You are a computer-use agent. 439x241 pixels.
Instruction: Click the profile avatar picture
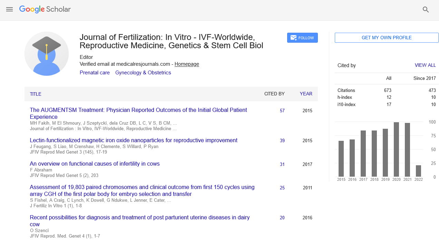point(47,54)
